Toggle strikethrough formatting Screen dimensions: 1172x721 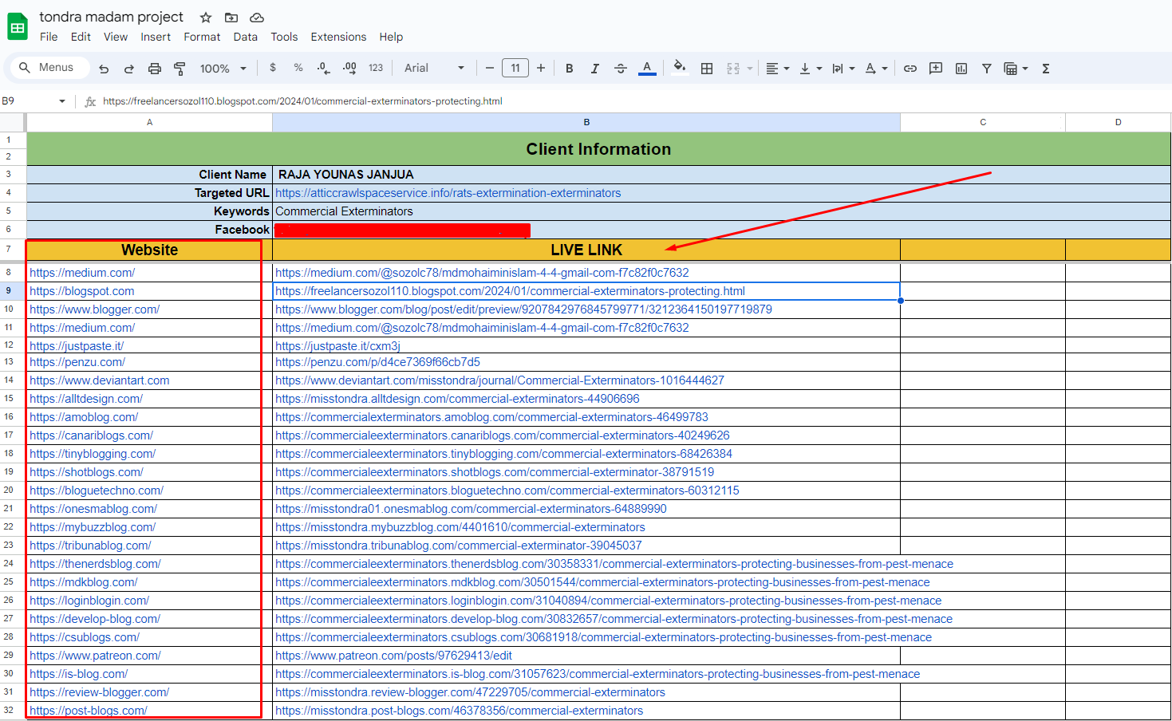pyautogui.click(x=621, y=68)
